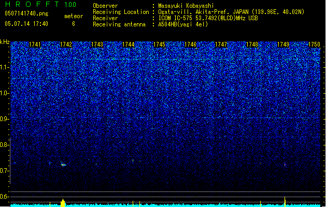Viewport: 326px width, 207px height.
Task: Click the 1.1 kHz axis label
Action: (5, 67)
